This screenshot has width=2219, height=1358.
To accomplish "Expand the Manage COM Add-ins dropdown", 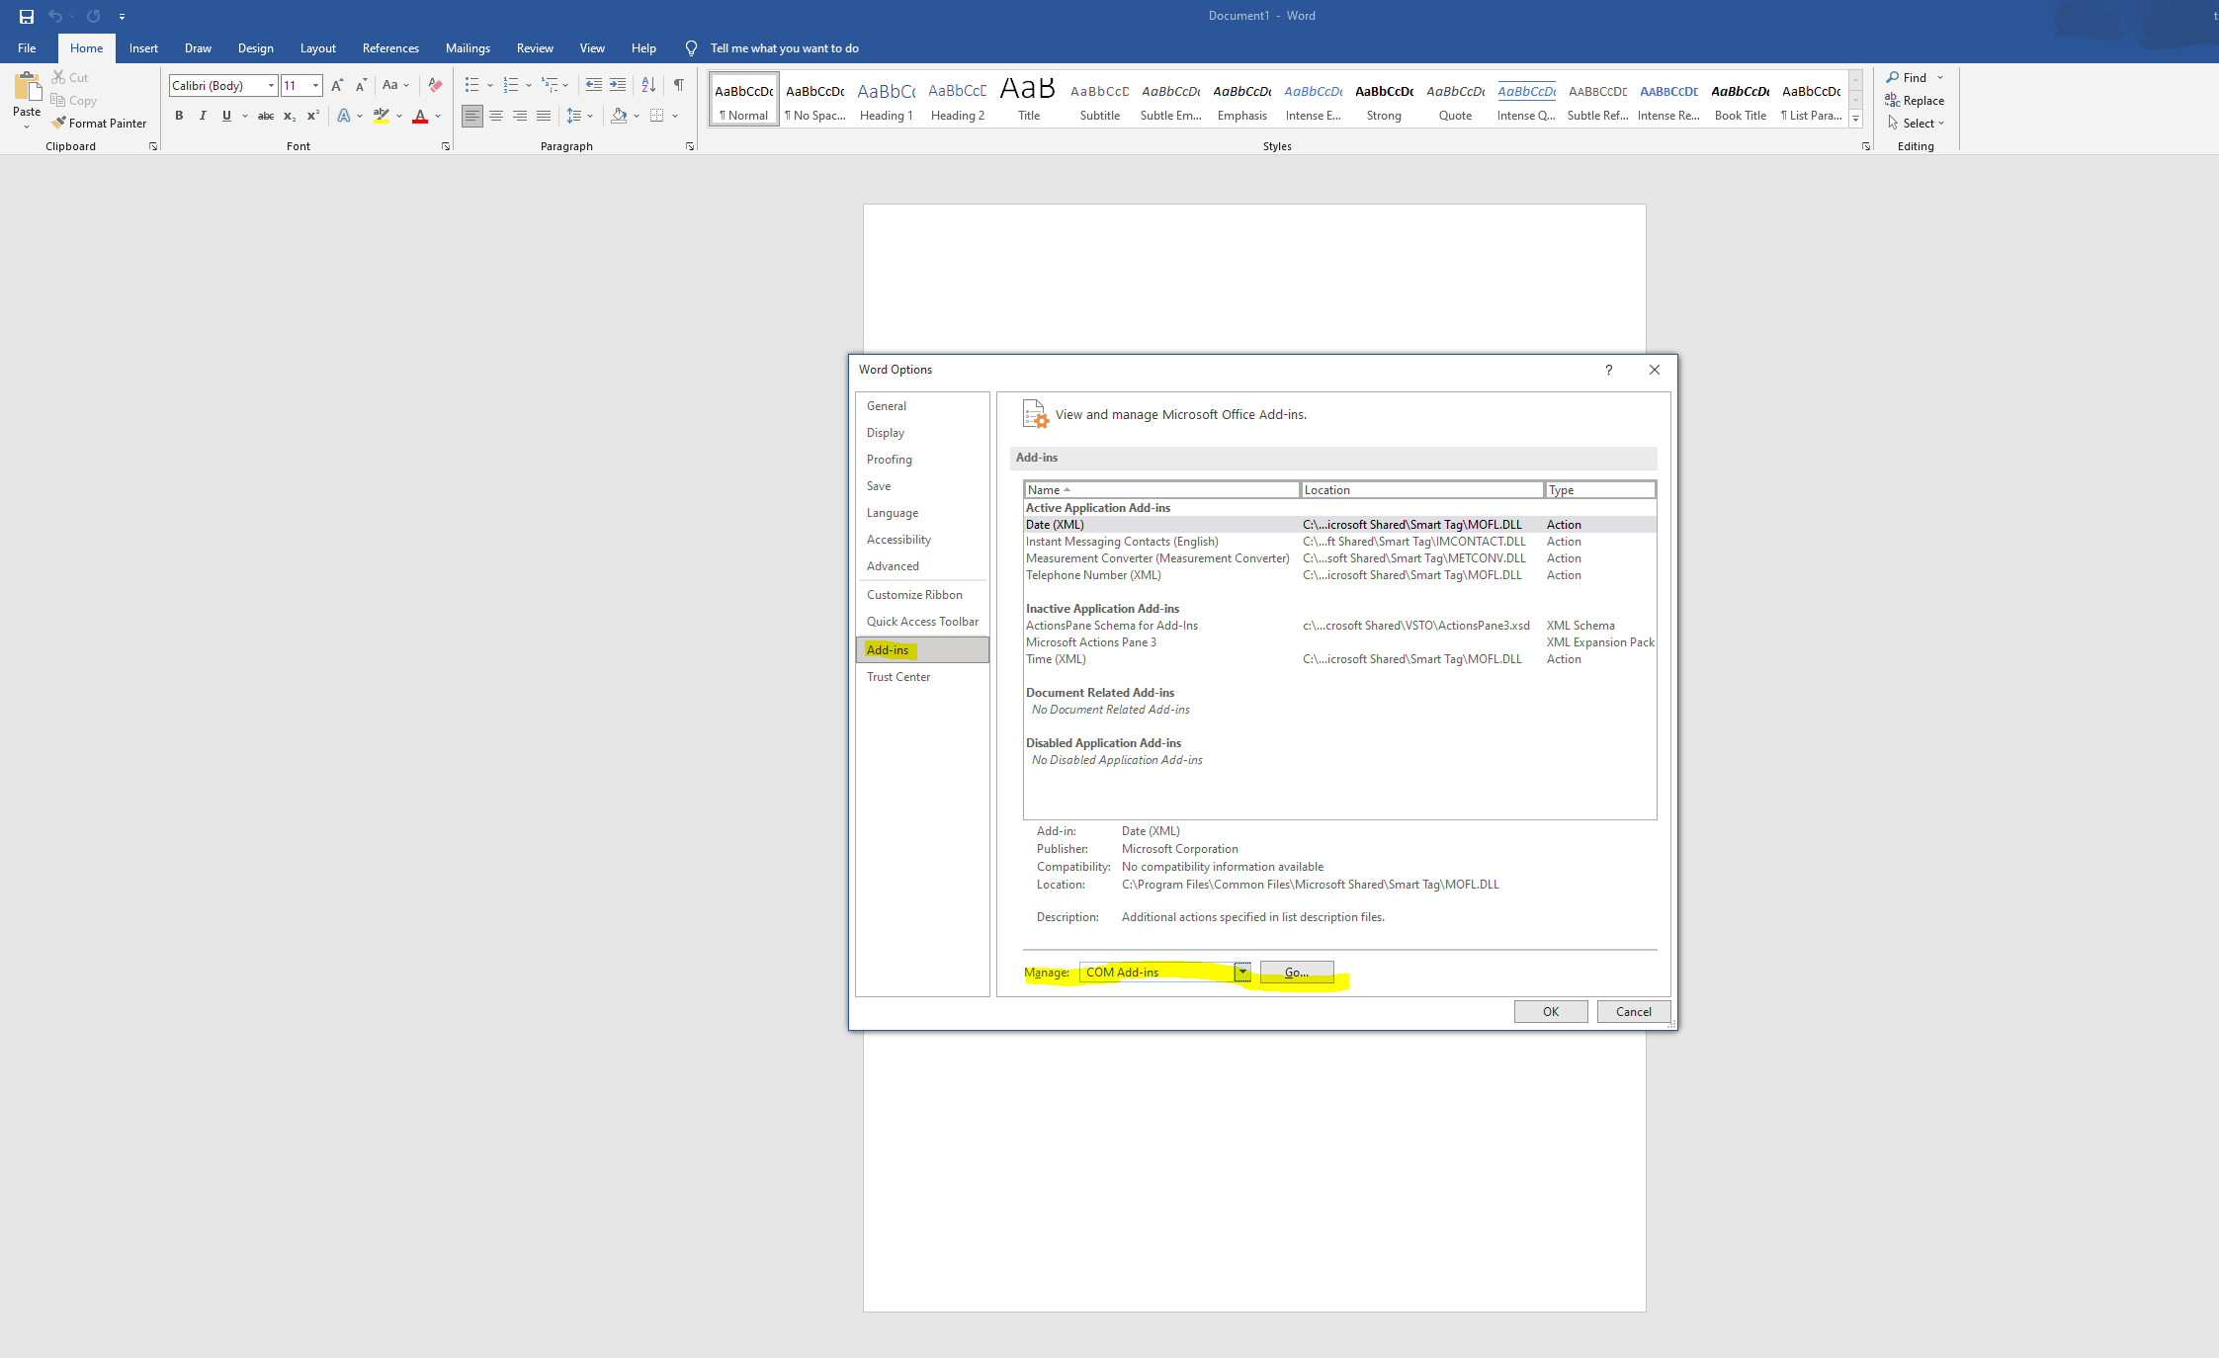I will tap(1242, 972).
